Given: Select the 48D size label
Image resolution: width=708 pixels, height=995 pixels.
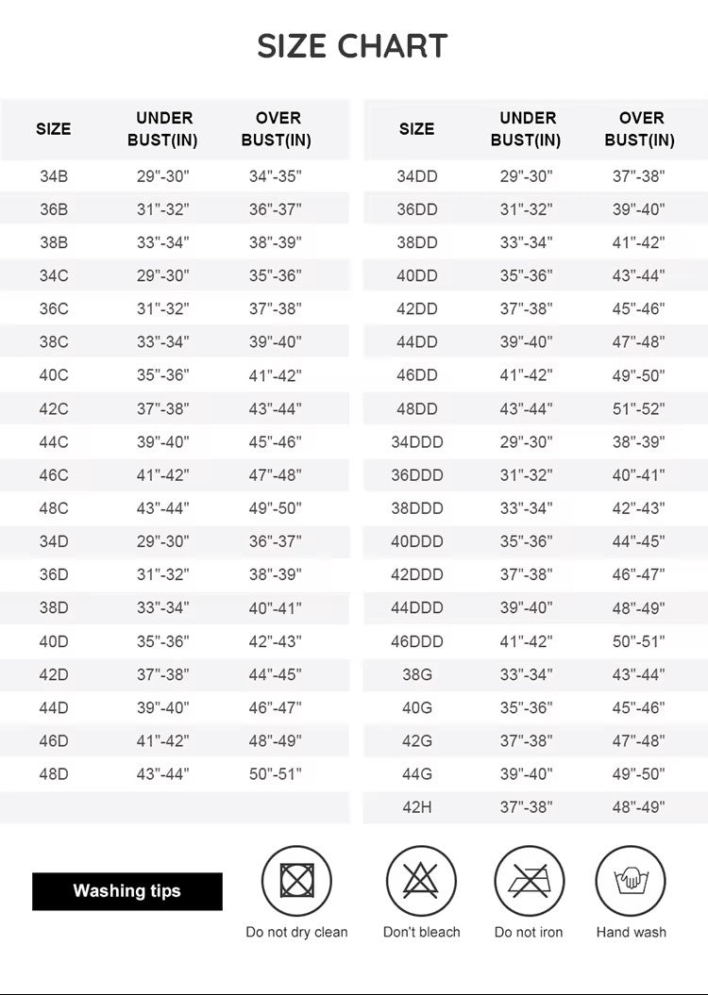Looking at the screenshot, I should tap(54, 773).
